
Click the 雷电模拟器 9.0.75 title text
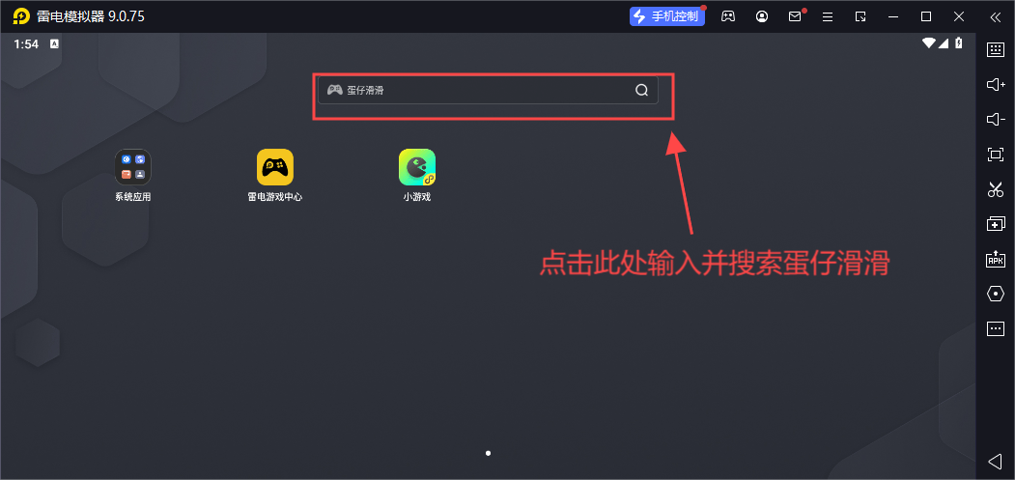(x=91, y=16)
